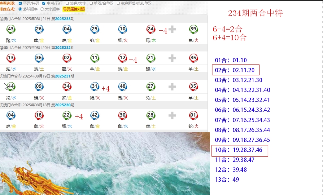Screen dimensions: 323x195
Task: Click the row 05合: 05.14.23.32.41
Action: pos(242,100)
